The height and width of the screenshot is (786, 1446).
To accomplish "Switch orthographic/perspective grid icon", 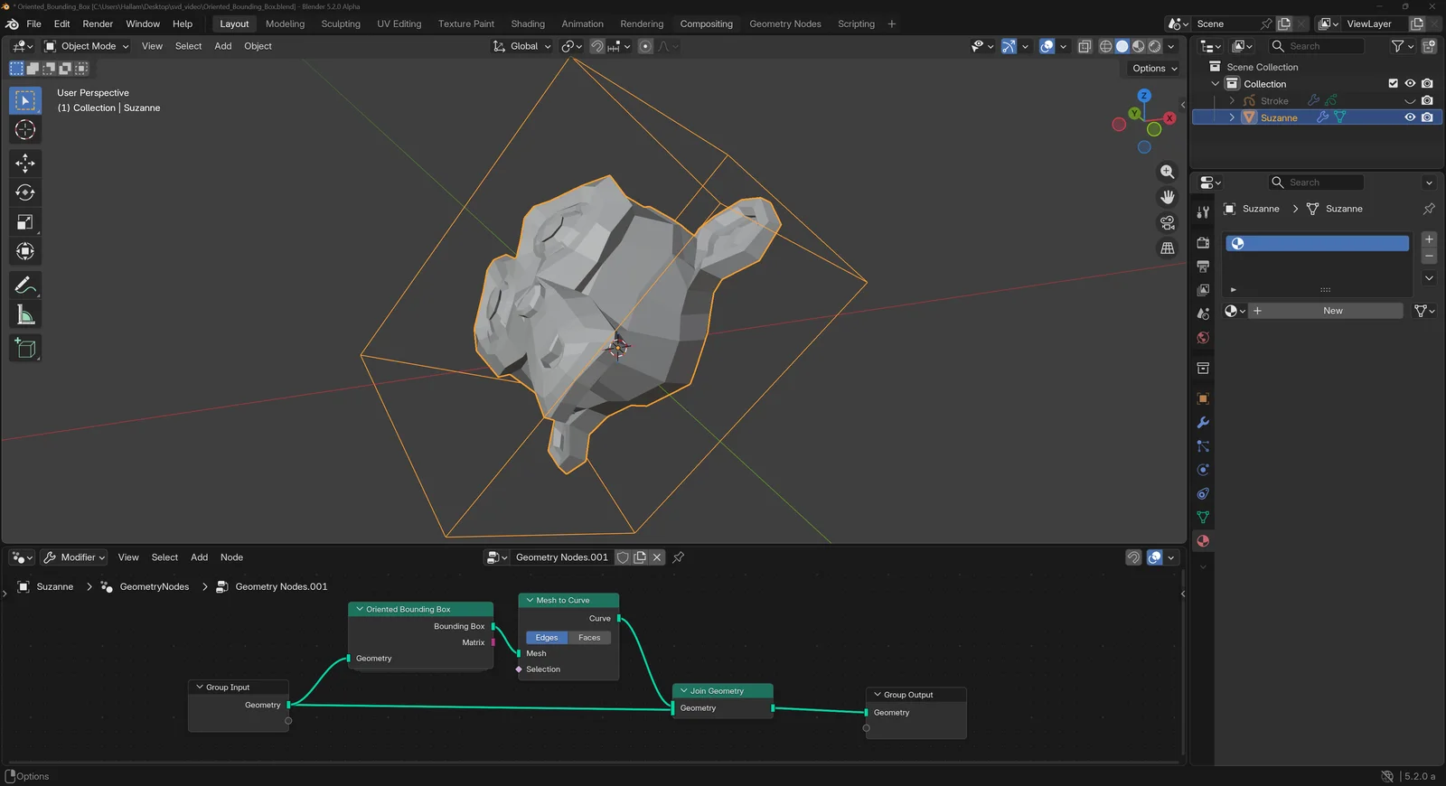I will [x=1168, y=248].
